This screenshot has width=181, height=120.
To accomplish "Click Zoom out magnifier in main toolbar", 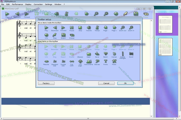I will tap(96, 14).
